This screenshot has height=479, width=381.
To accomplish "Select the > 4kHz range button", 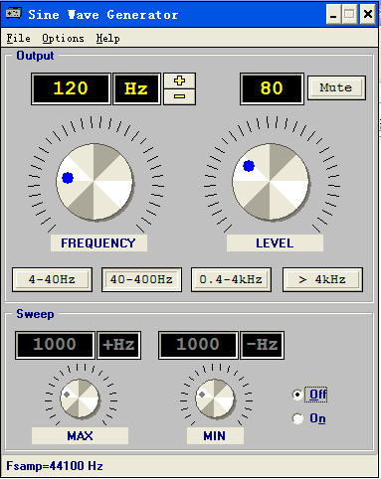I will [x=322, y=279].
